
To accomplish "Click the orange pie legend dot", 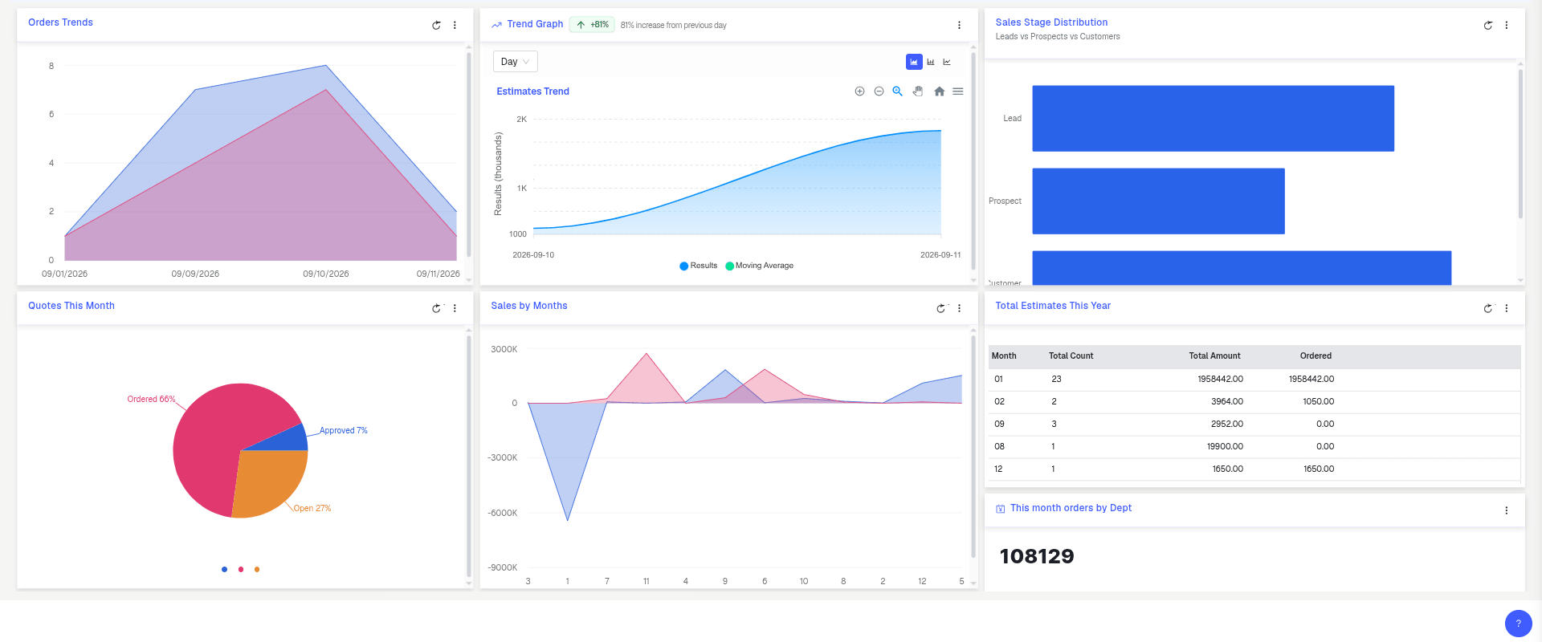I will point(257,569).
